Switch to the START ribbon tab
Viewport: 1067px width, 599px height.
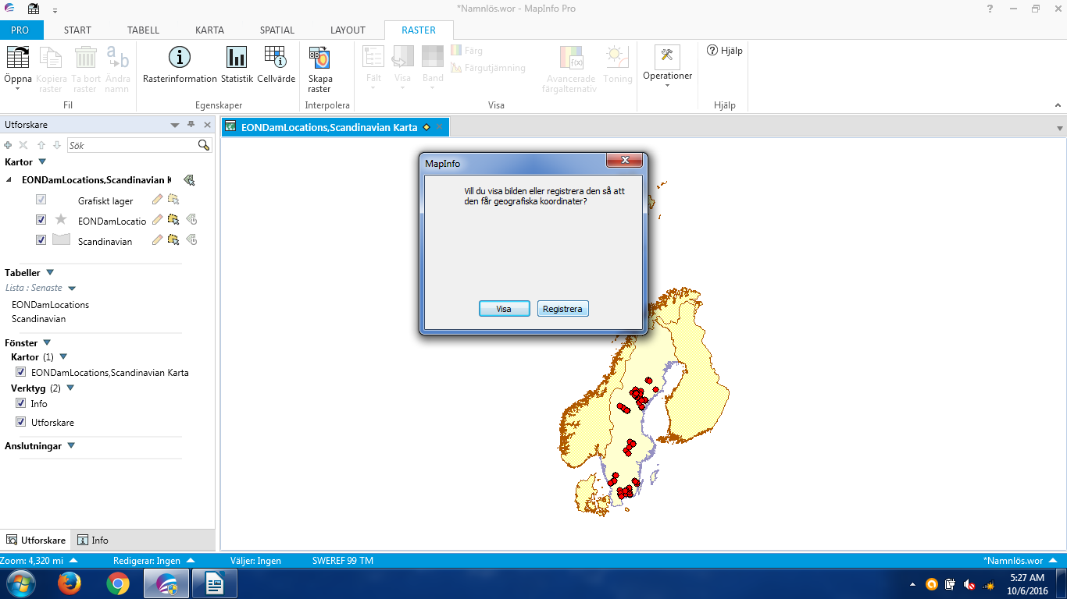[77, 30]
